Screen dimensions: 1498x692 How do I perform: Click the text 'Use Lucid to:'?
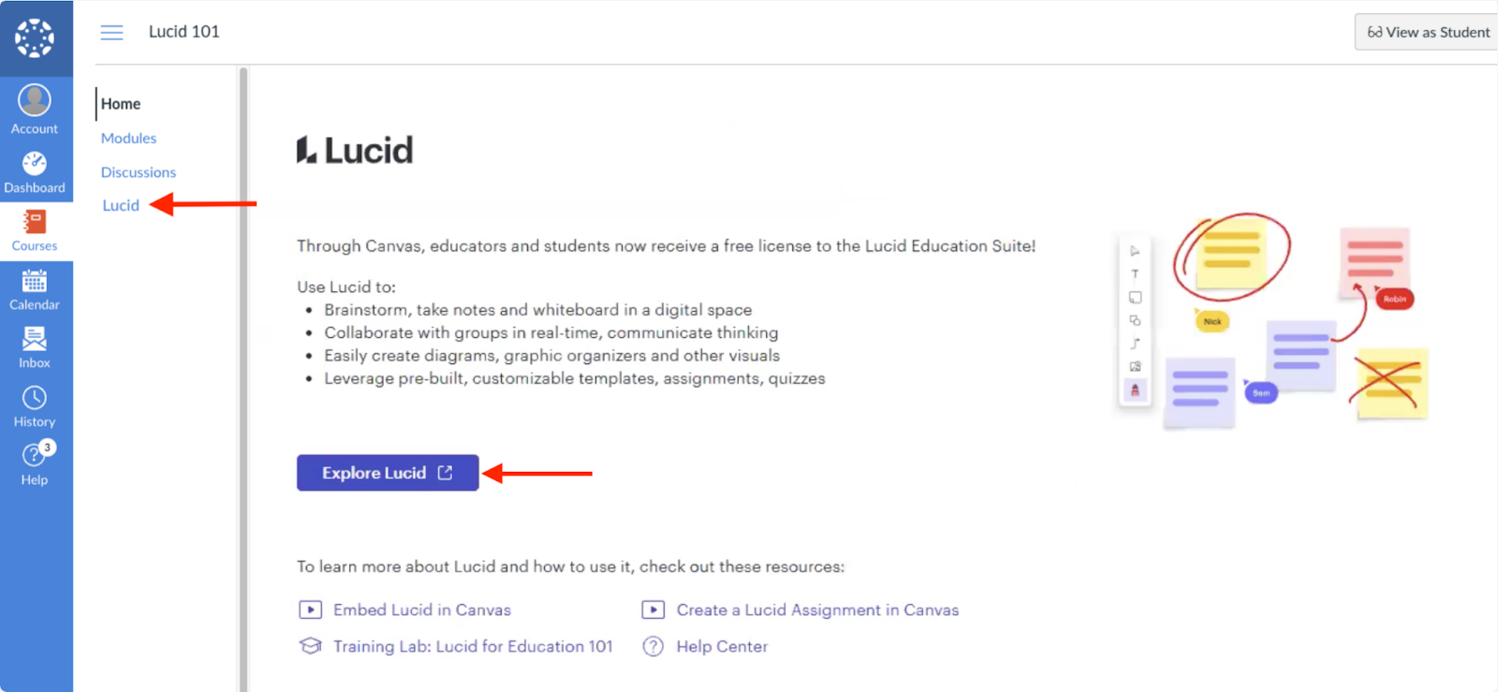(346, 287)
